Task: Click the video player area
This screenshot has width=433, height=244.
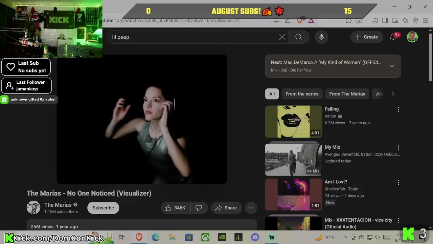Action: [142, 119]
